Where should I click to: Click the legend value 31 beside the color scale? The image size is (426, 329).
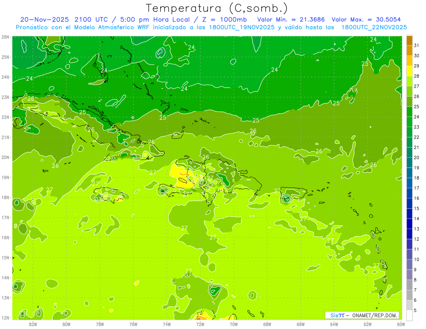tap(417, 45)
